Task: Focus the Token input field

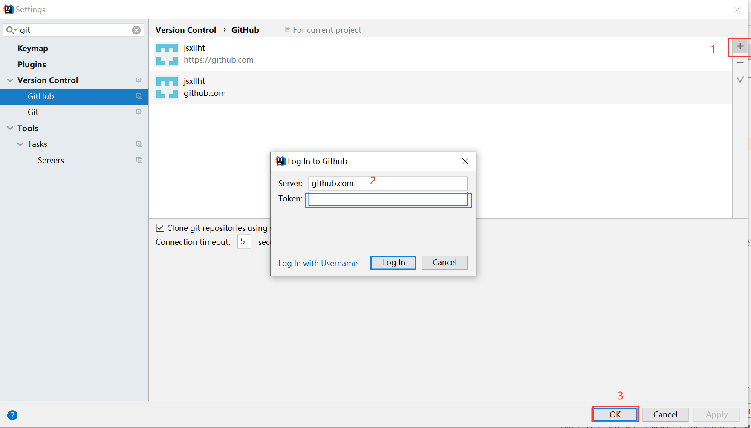Action: 388,199
